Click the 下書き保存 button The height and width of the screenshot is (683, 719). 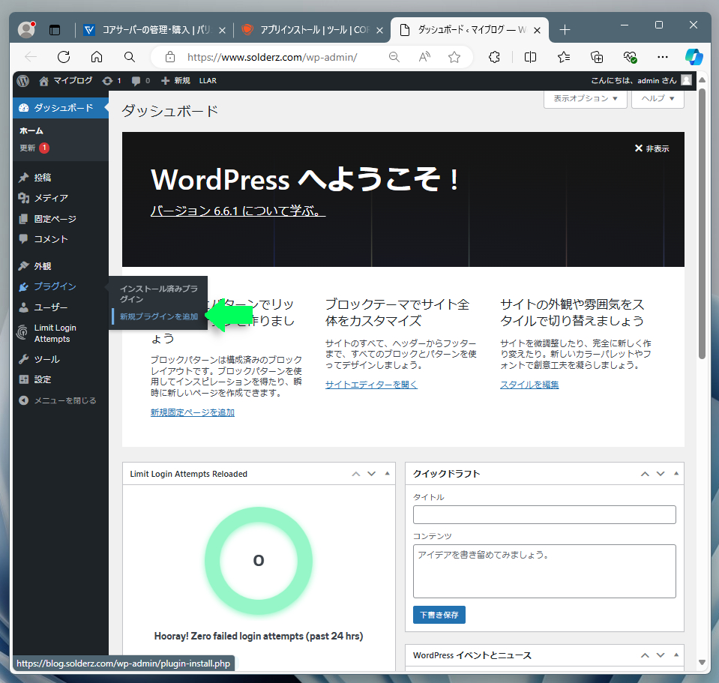pos(439,615)
